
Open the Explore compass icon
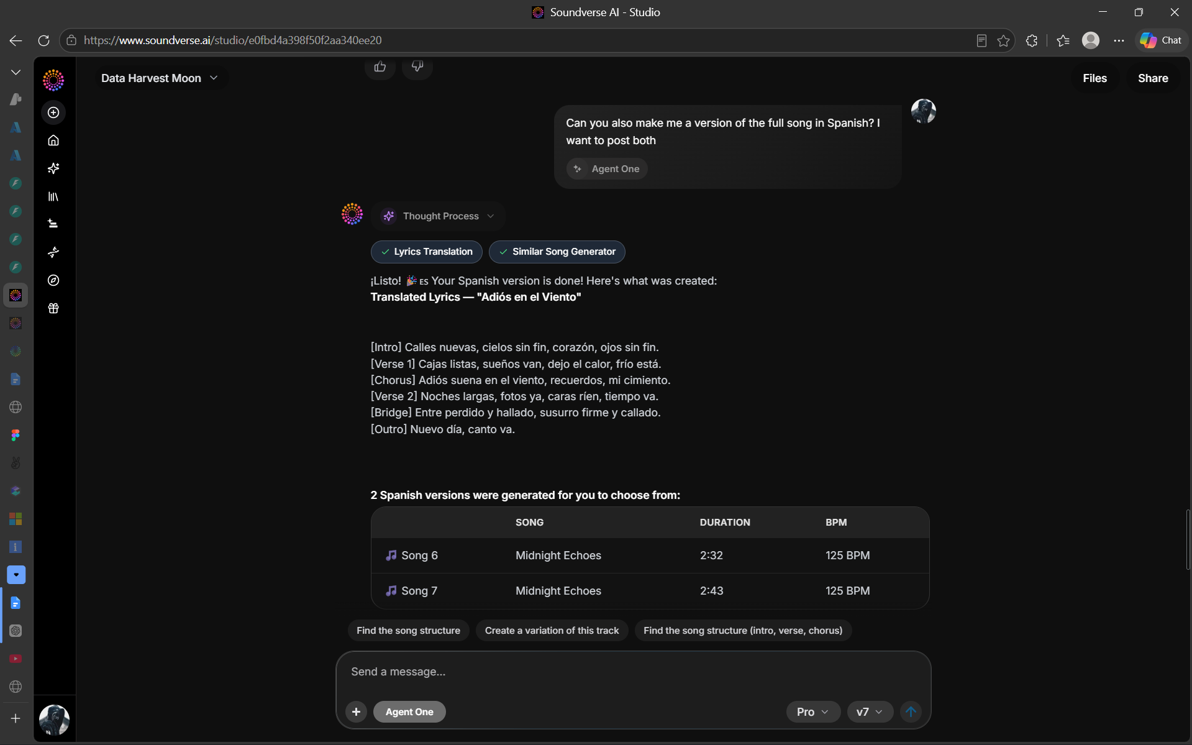[53, 280]
